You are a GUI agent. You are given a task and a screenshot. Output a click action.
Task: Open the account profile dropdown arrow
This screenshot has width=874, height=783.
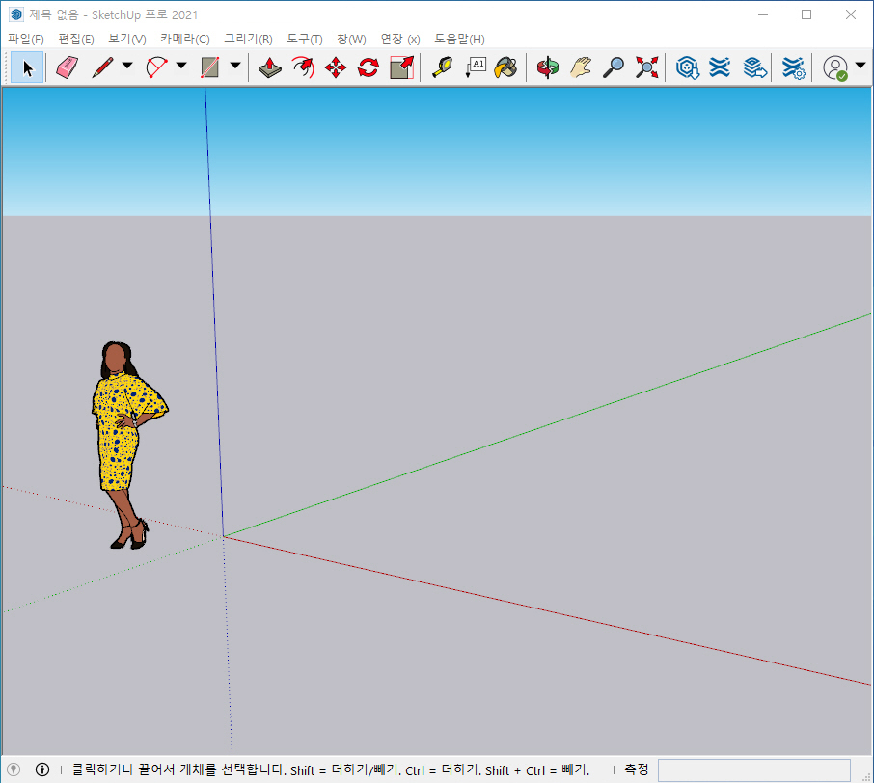(x=860, y=66)
